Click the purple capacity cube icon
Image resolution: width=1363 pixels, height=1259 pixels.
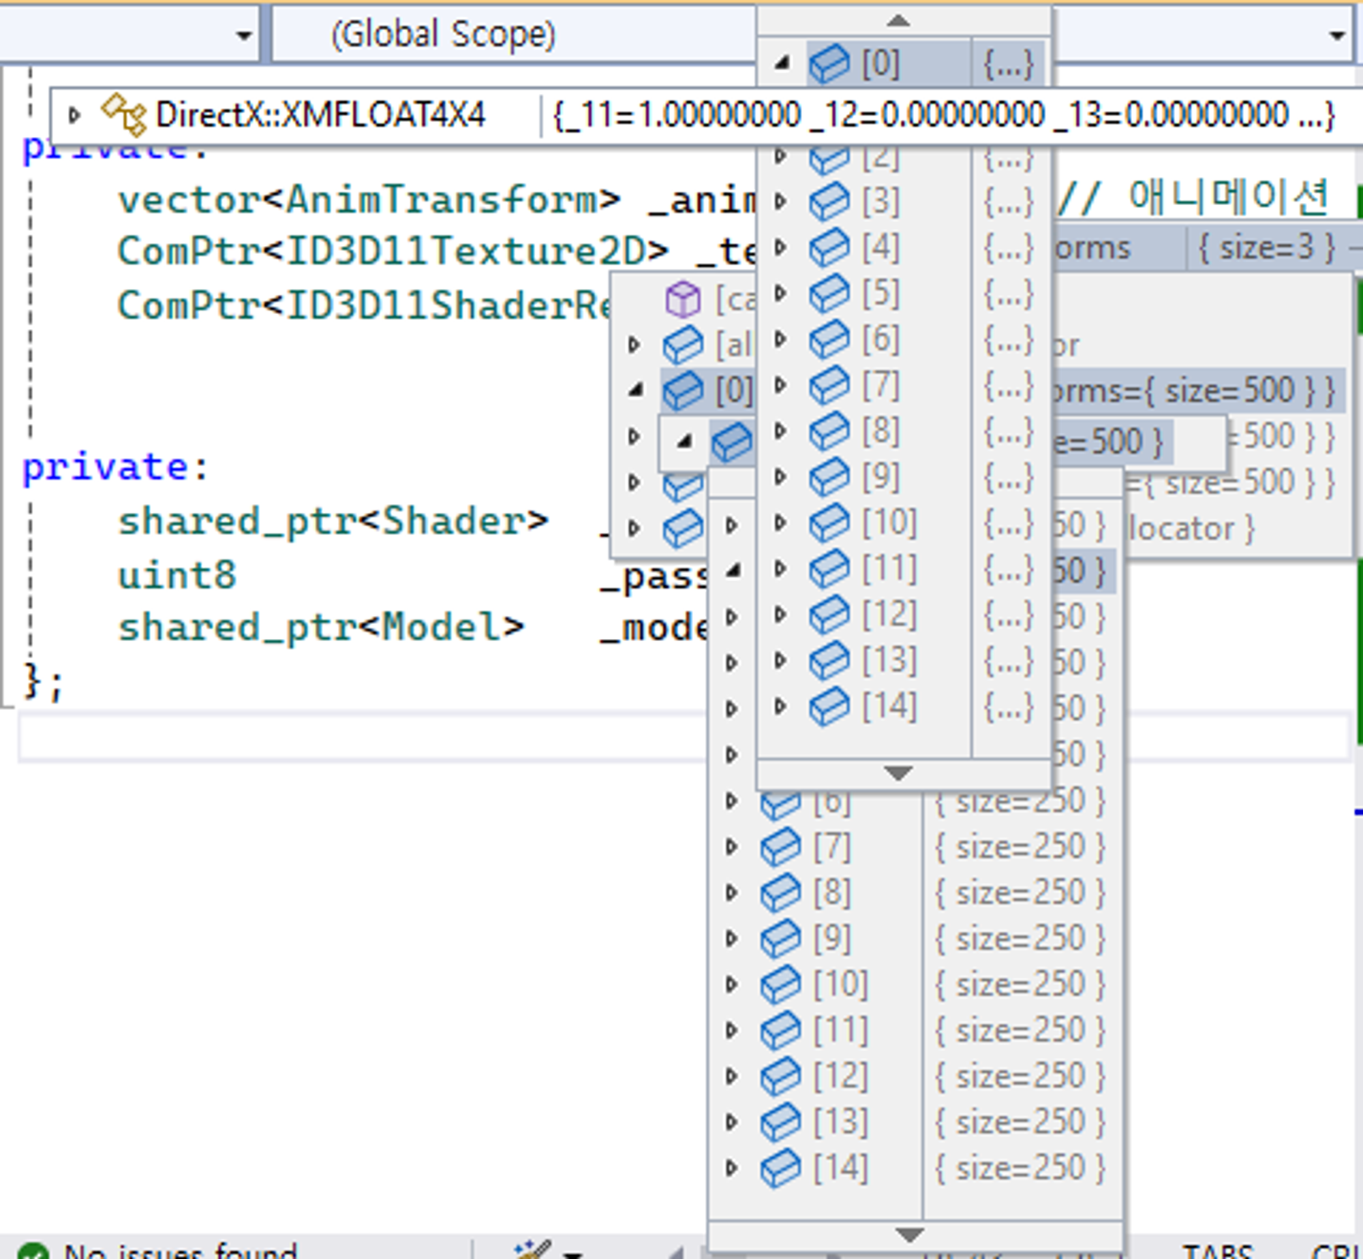[x=682, y=299]
